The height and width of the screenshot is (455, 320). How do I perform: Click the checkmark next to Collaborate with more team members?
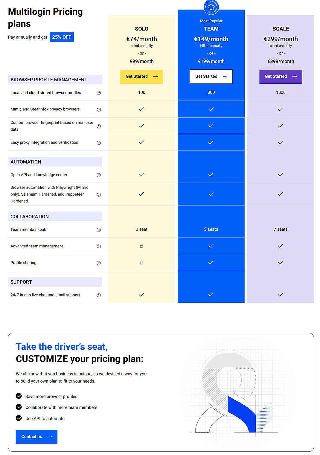[19, 407]
